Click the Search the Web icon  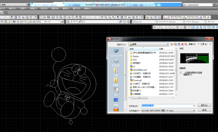tap(179, 44)
